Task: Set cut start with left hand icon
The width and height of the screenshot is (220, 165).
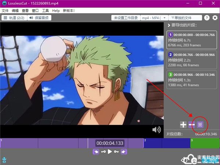Action: click(96, 152)
